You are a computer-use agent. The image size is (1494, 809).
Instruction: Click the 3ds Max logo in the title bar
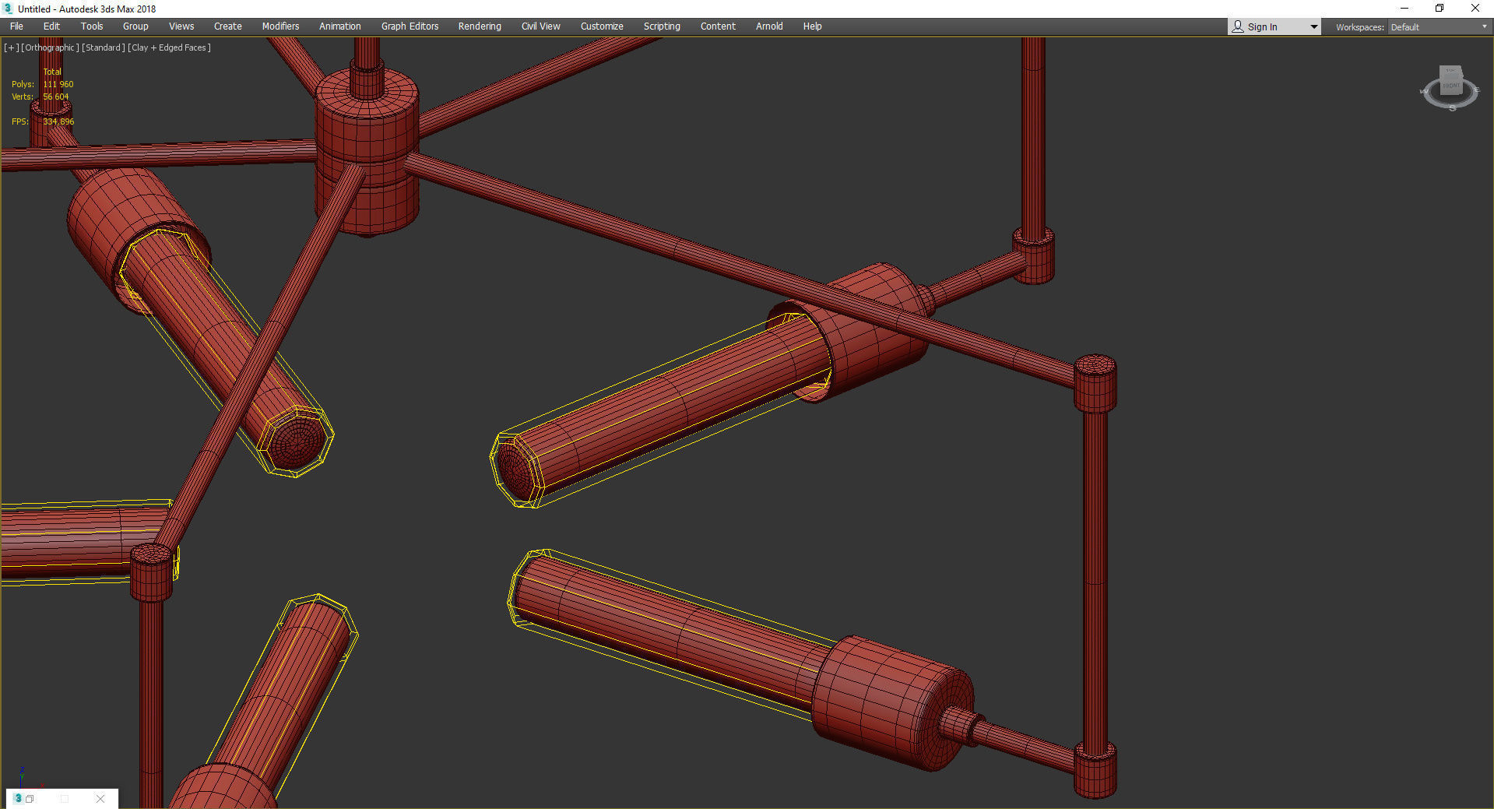[x=8, y=9]
